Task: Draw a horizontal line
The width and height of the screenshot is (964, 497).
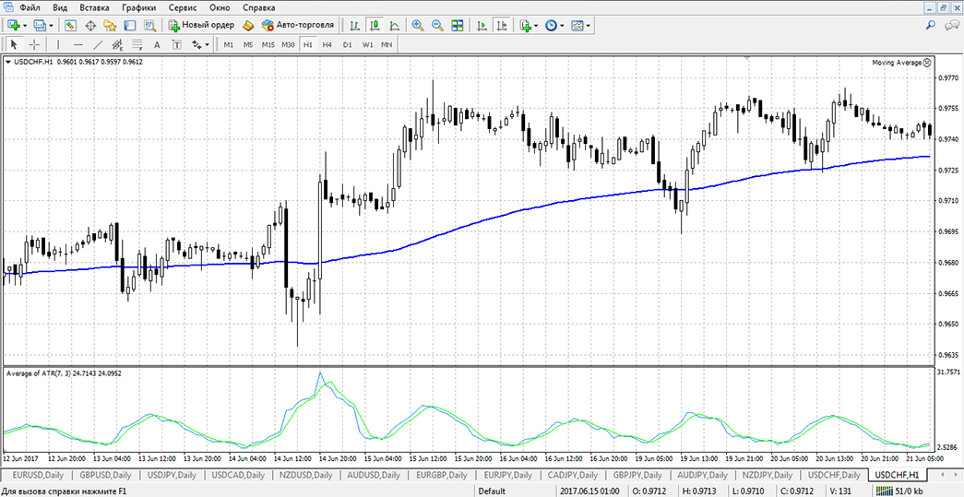Action: 78,44
